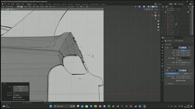The height and width of the screenshot is (109, 195).
Task: Open Mirror modifier extra options dropdown arrow
Action: 187,48
